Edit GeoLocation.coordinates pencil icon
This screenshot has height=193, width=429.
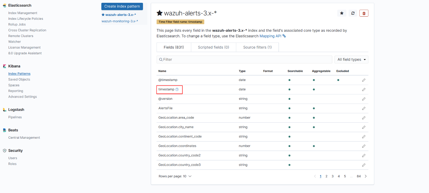point(364,146)
